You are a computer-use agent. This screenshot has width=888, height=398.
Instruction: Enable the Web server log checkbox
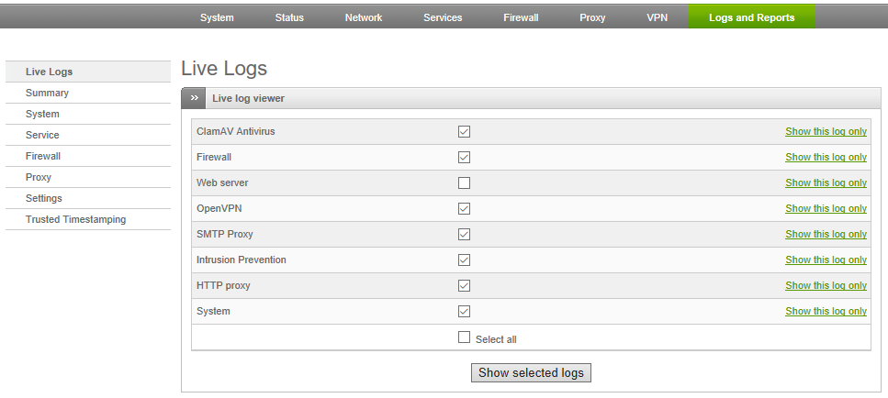[x=464, y=183]
